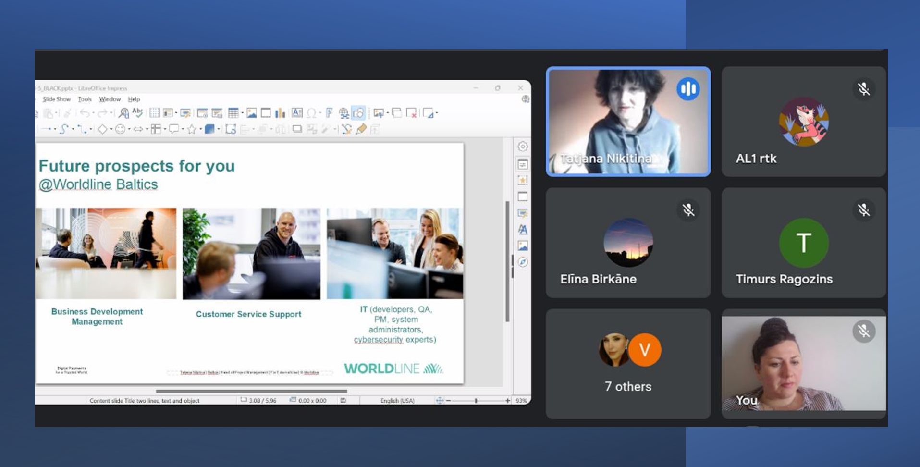Open the 7 others participants tile
This screenshot has height=467, width=920.
tap(628, 364)
